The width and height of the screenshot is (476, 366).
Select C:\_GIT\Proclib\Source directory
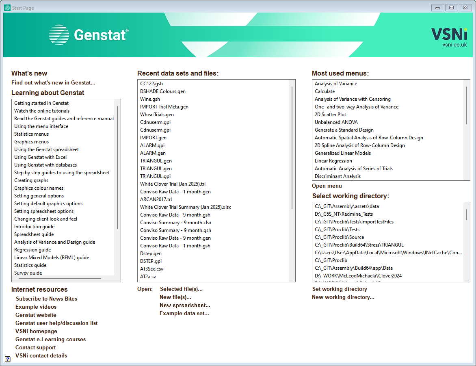[339, 237]
